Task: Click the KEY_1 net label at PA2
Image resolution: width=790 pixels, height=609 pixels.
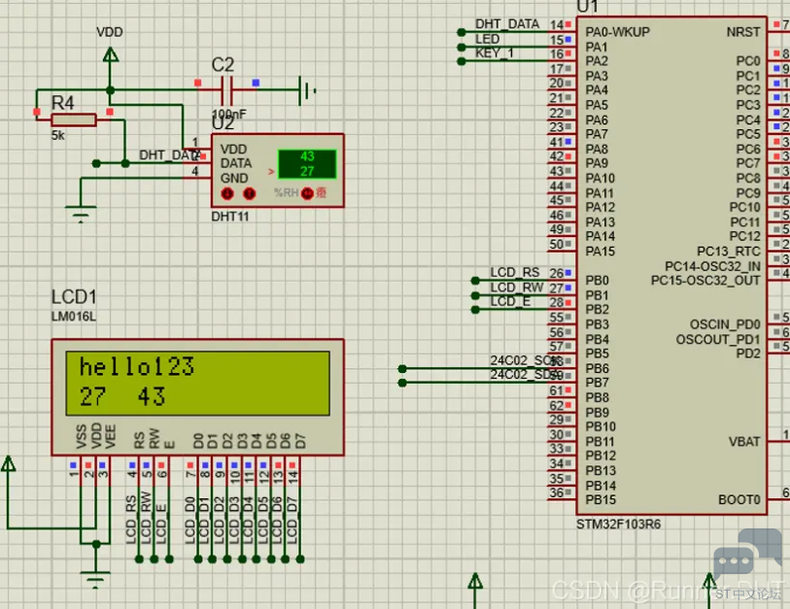Action: (x=495, y=52)
